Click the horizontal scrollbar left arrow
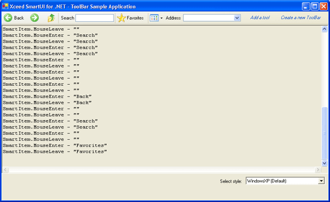 [x=6, y=169]
